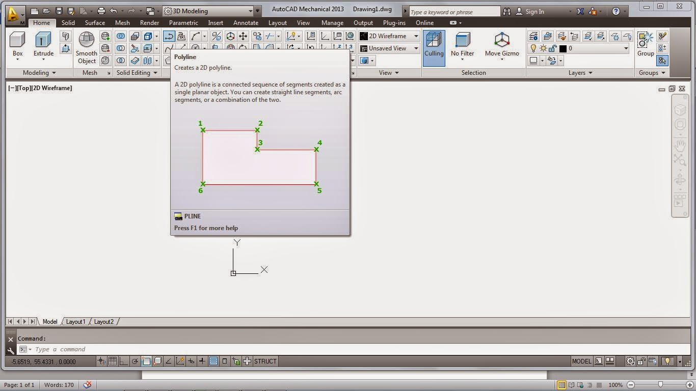Enable Culling in the Selection panel

point(434,46)
